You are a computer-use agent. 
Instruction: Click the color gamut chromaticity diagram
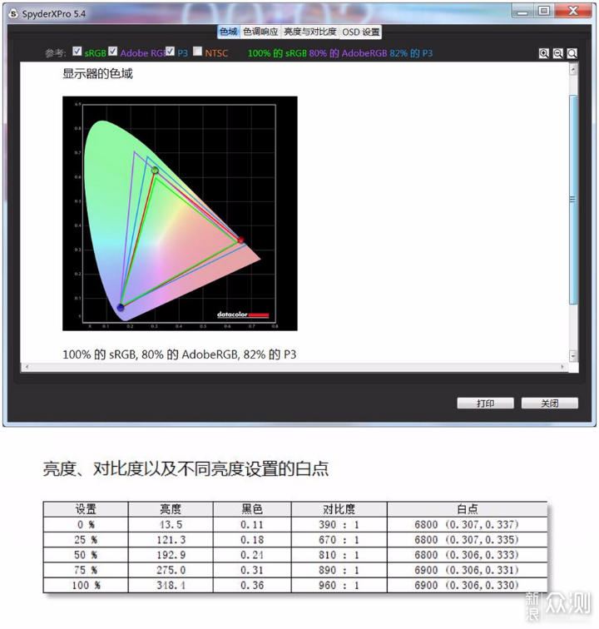pyautogui.click(x=180, y=213)
